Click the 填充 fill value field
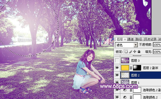Screen dimensions: 161x99 (157, 52)
